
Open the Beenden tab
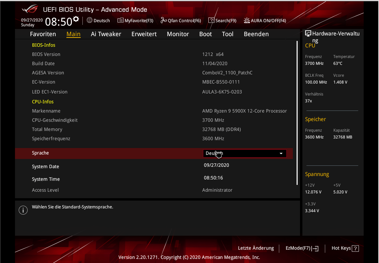pos(256,34)
